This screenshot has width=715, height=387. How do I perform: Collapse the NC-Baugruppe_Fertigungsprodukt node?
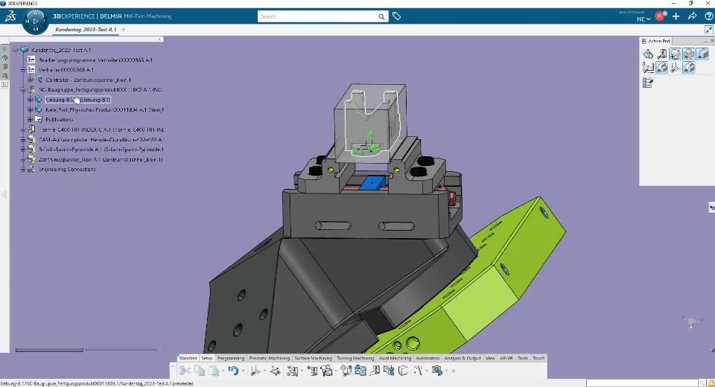click(x=23, y=90)
